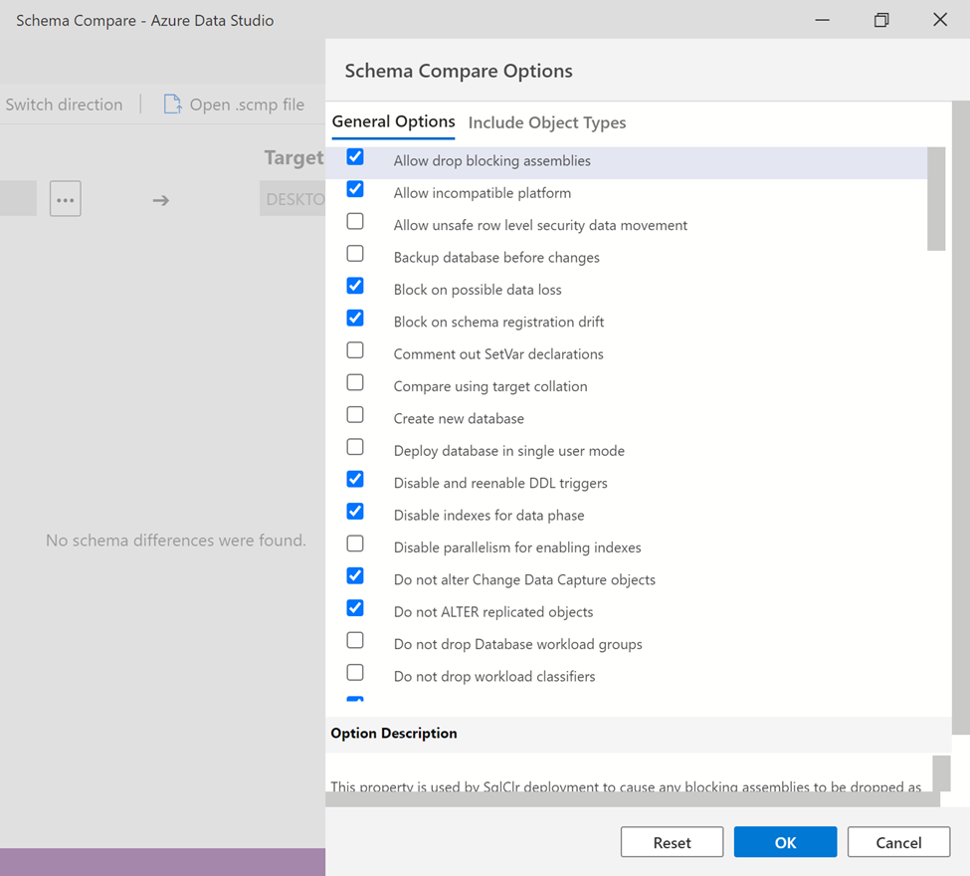The height and width of the screenshot is (876, 970).
Task: Enable Backup database before changes
Action: (355, 254)
